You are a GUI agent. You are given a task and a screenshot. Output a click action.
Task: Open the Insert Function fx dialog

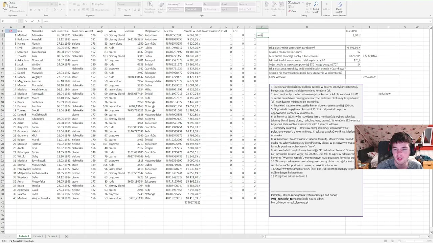click(x=38, y=21)
